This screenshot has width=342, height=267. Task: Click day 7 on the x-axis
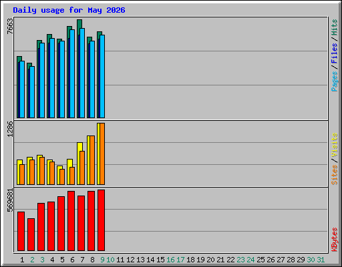click(x=82, y=260)
